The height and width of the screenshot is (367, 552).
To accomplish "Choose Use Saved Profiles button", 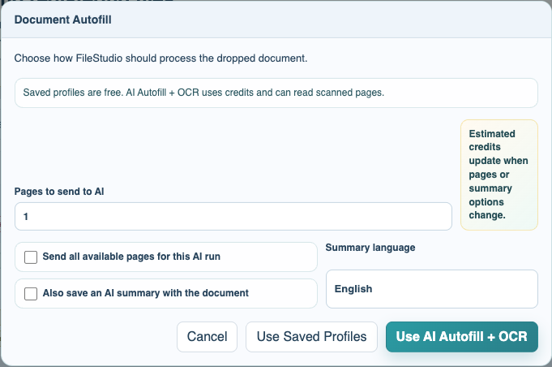I will pos(311,337).
